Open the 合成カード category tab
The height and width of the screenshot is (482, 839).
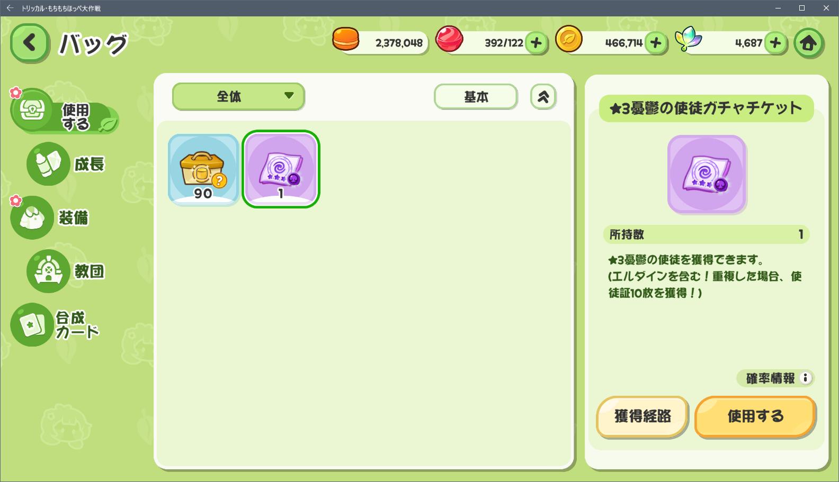[56, 325]
